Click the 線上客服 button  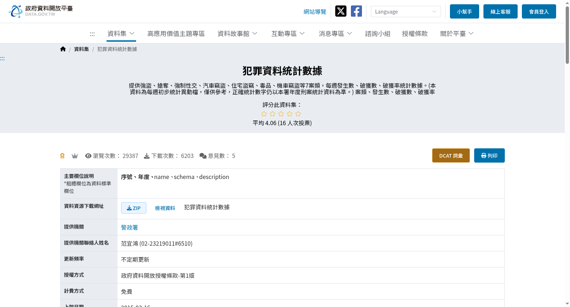coord(501,11)
